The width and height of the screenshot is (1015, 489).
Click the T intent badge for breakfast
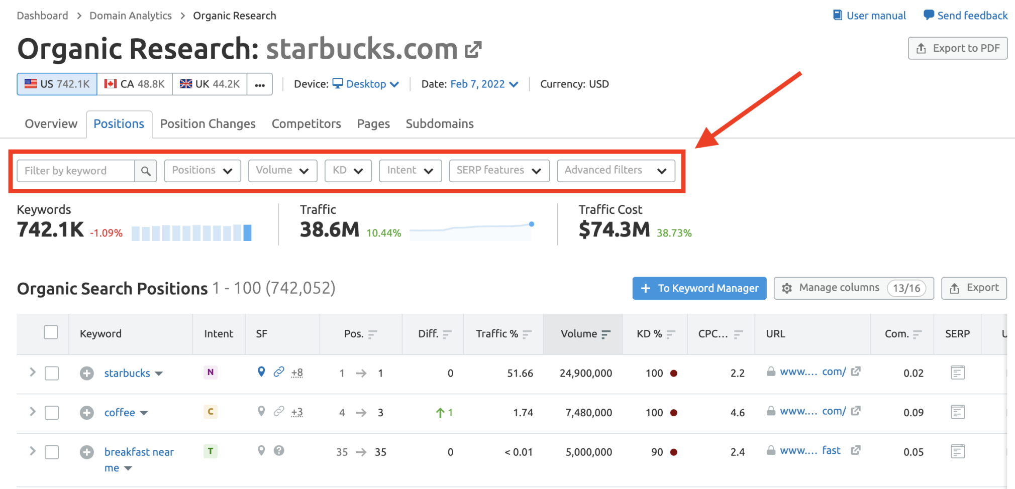point(211,451)
